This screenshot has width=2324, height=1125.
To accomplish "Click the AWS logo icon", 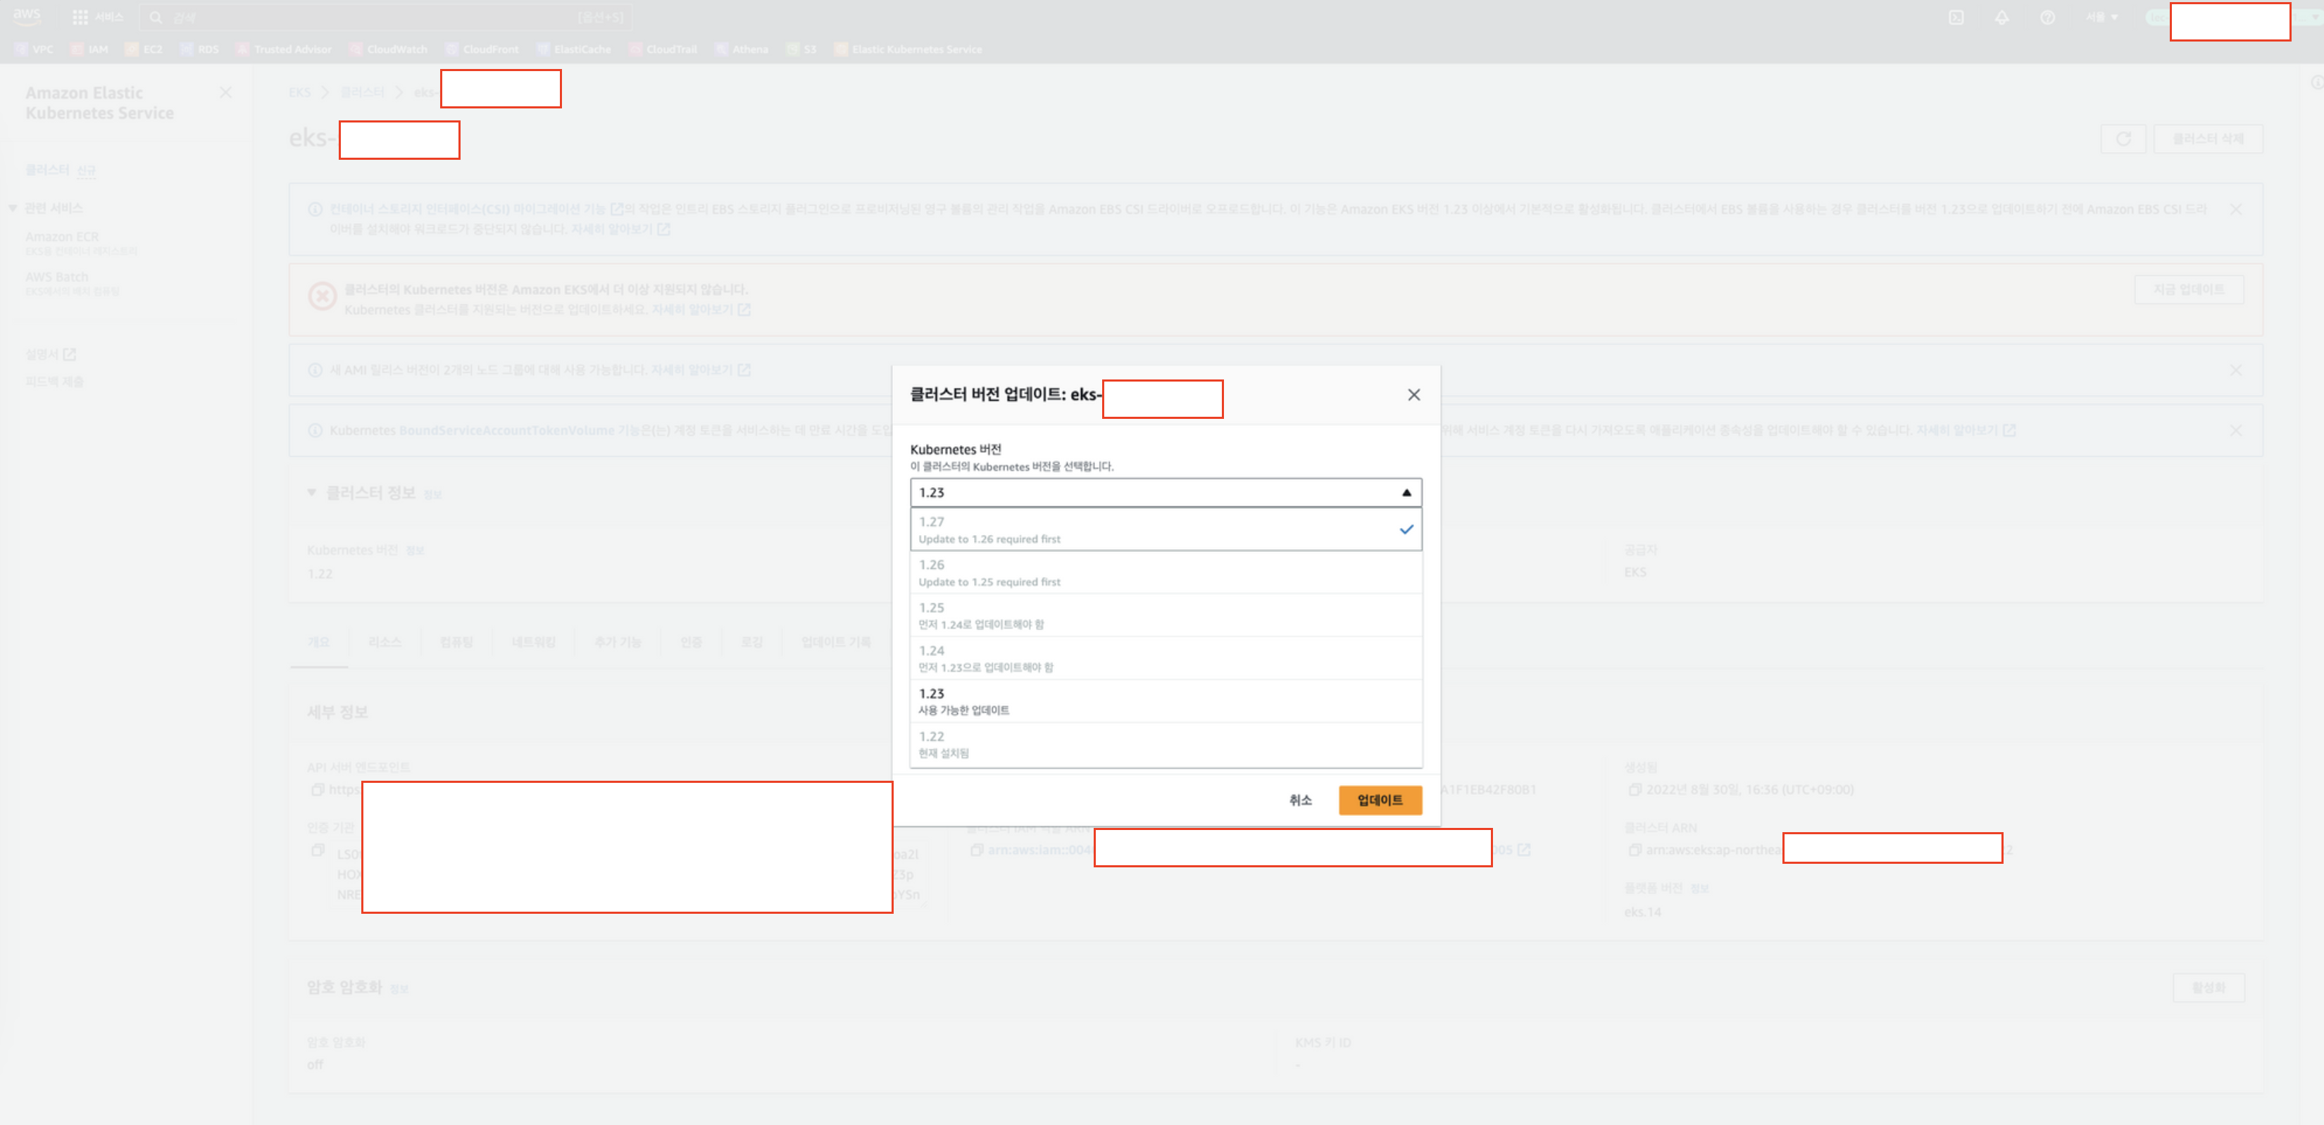I will 26,16.
